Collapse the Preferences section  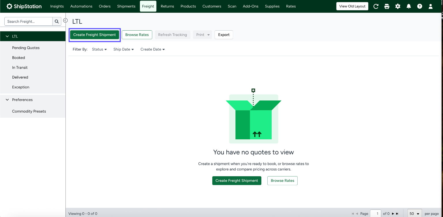[x=7, y=100]
